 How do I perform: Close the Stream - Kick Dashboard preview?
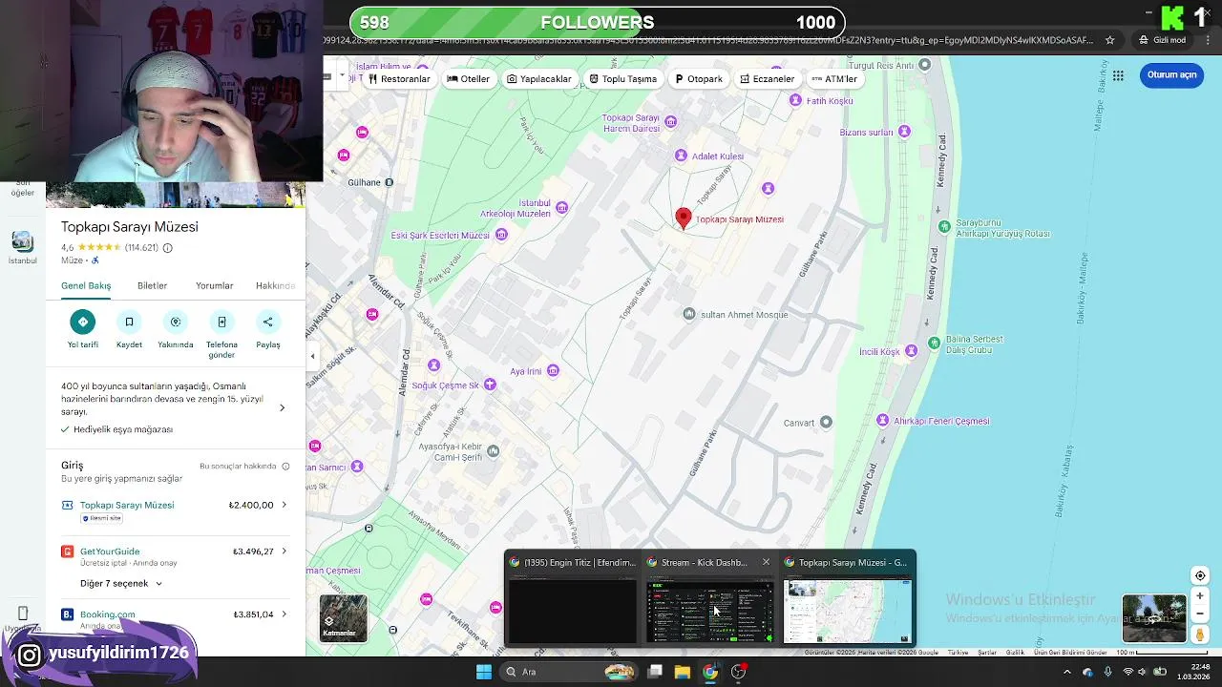[x=766, y=562]
